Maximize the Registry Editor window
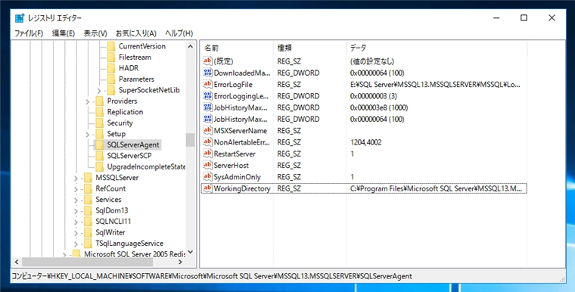 coord(524,18)
